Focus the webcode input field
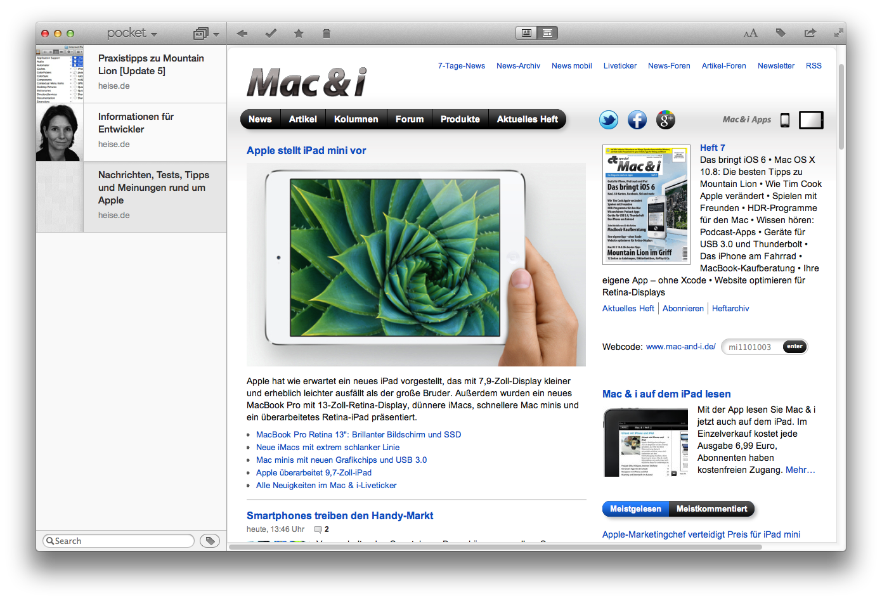Image resolution: width=882 pixels, height=601 pixels. (753, 347)
